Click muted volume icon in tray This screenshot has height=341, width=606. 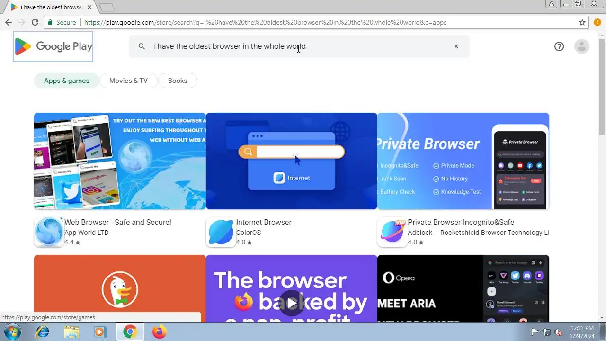[x=559, y=332]
